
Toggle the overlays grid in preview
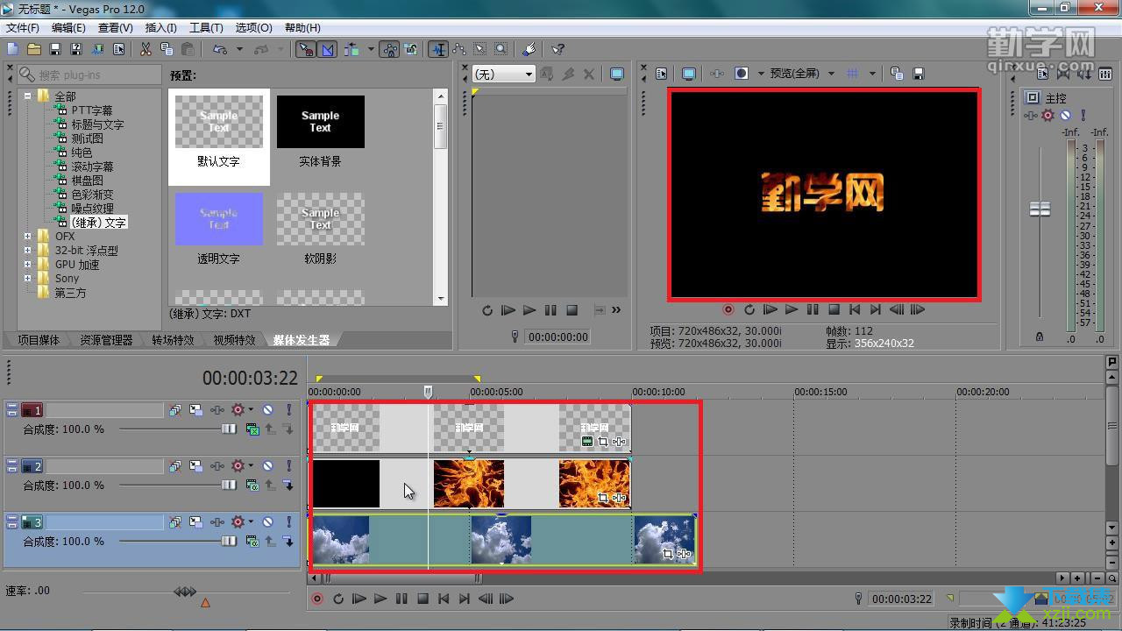(x=852, y=74)
